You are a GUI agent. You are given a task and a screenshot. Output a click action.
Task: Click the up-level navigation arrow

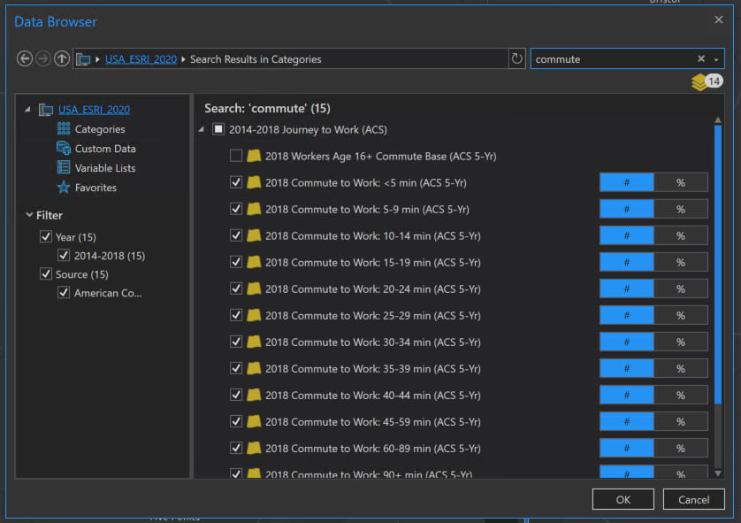(62, 58)
